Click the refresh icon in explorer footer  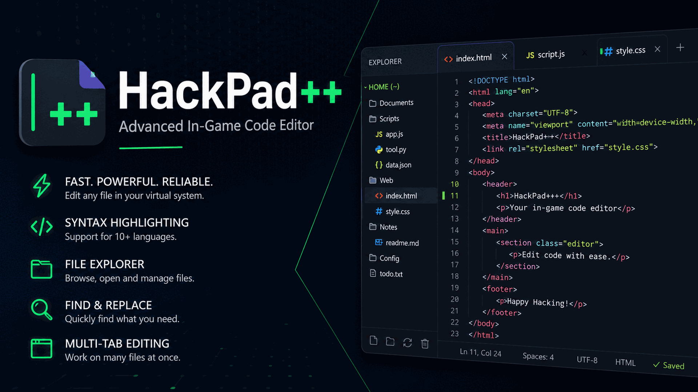(408, 343)
